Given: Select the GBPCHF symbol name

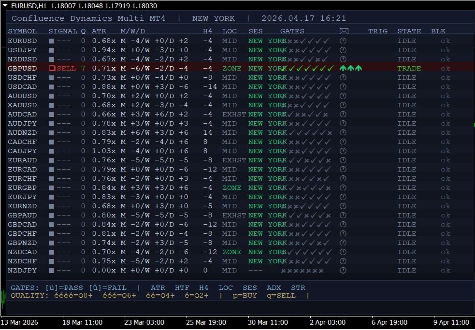Looking at the screenshot, I should tap(22, 234).
